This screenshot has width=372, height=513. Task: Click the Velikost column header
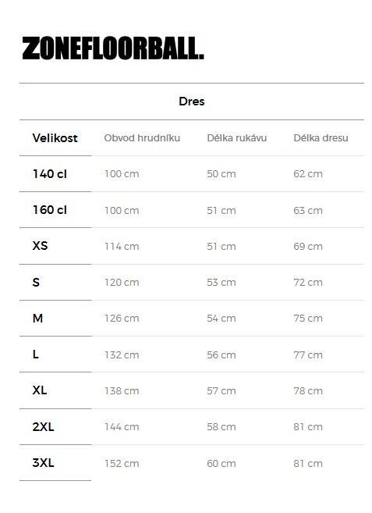coord(55,138)
